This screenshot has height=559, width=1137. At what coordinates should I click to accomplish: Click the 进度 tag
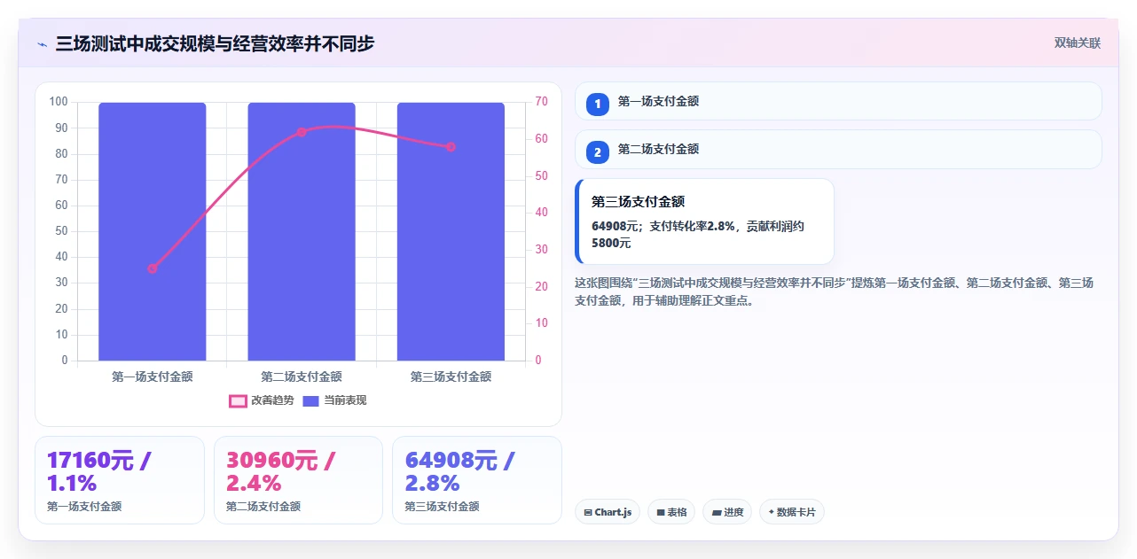(x=727, y=512)
